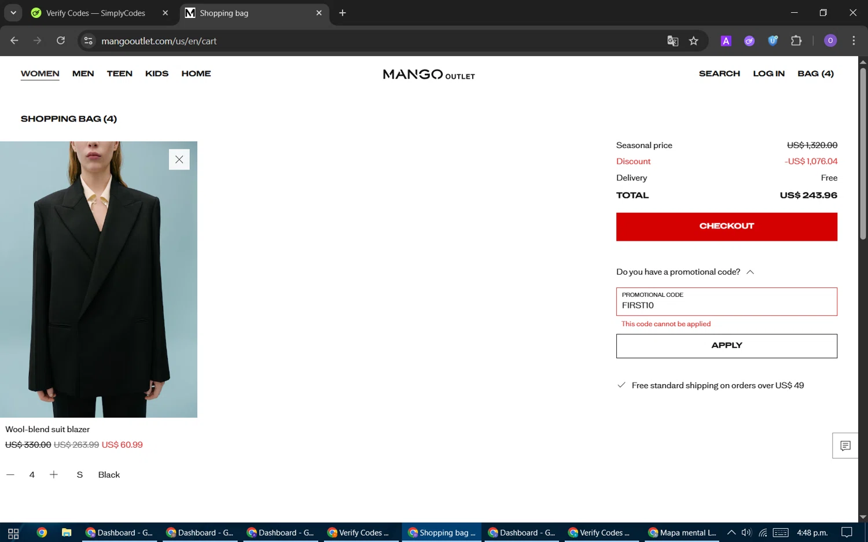Viewport: 868px width, 542px height.
Task: Open the HOME section
Action: click(196, 73)
